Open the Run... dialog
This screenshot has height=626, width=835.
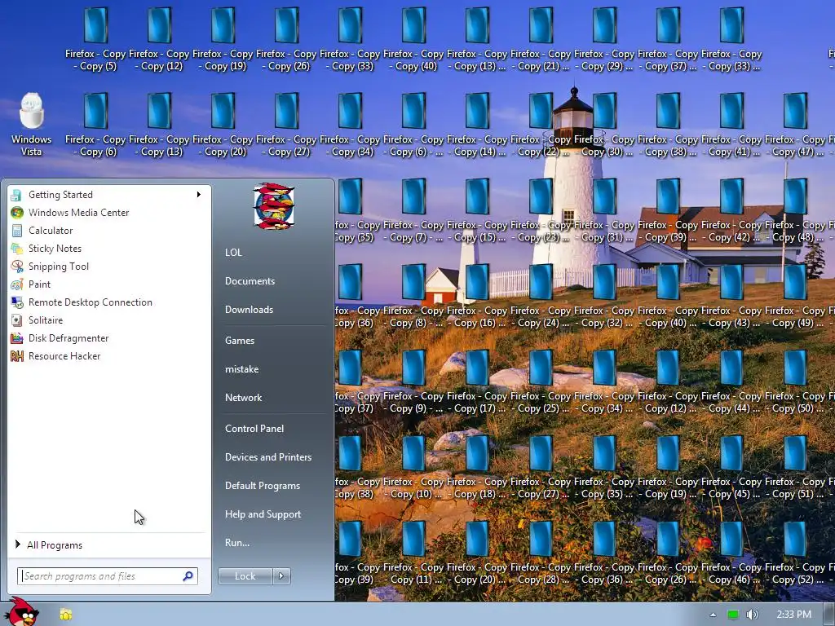[x=237, y=543]
